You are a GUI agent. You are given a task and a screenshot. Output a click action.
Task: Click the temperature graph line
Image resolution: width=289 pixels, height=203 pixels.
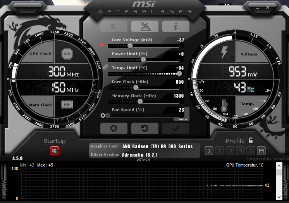coord(232,186)
